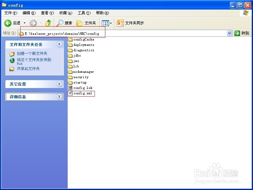Open the address bar dropdown arrow
Screen dimensions: 253x190
[x=230, y=33]
